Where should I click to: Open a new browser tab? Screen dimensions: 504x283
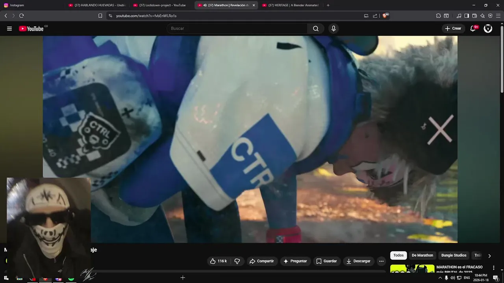[328, 5]
